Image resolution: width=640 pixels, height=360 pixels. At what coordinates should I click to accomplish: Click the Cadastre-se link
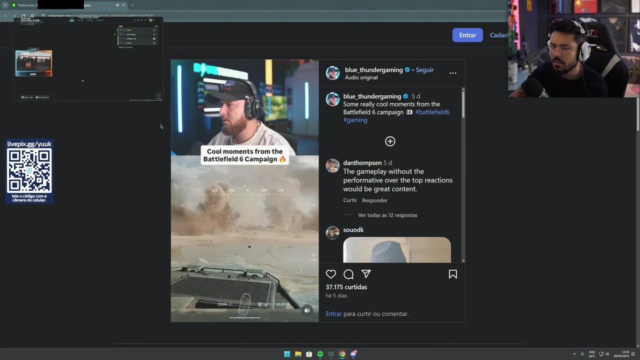tap(498, 35)
